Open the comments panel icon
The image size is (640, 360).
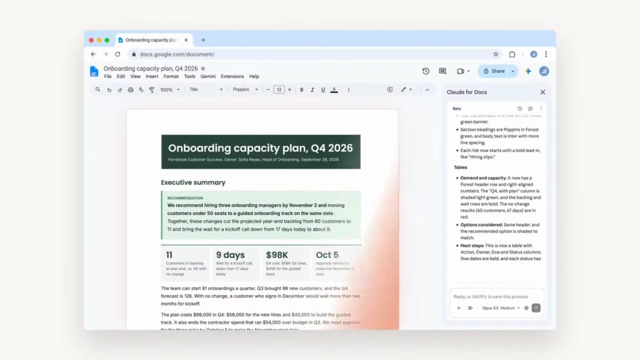442,71
